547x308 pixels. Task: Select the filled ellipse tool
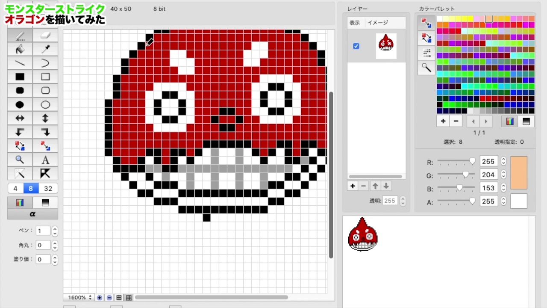(20, 105)
